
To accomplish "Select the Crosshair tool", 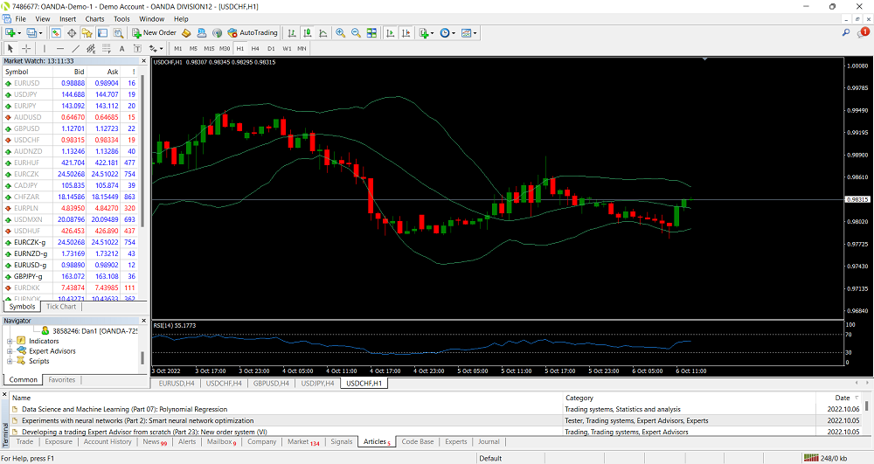I will click(26, 48).
